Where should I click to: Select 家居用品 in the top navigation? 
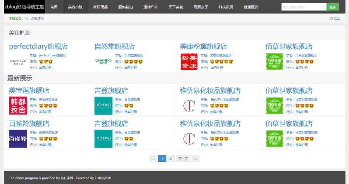pyautogui.click(x=100, y=7)
